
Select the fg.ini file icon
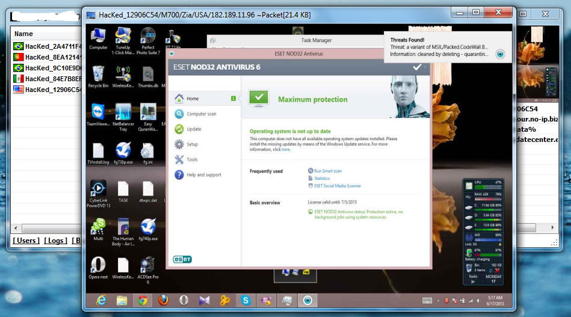tap(148, 153)
